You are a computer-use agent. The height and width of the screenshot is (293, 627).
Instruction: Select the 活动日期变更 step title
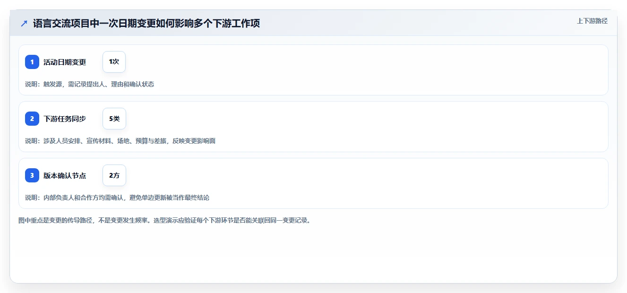(65, 62)
